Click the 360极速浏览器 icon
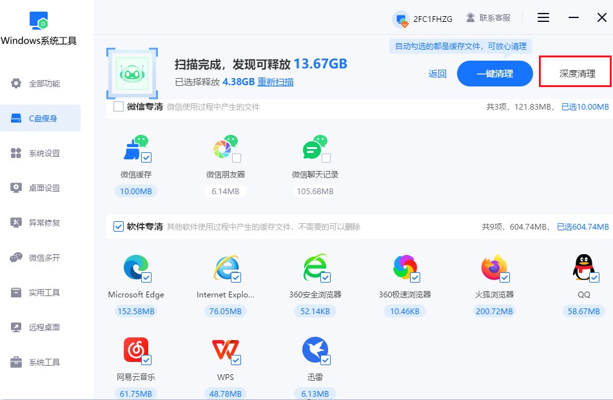613x400 pixels. point(405,267)
